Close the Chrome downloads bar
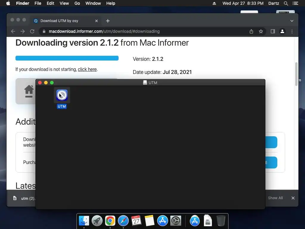Screen dimensions: 305x229 pos(293,198)
